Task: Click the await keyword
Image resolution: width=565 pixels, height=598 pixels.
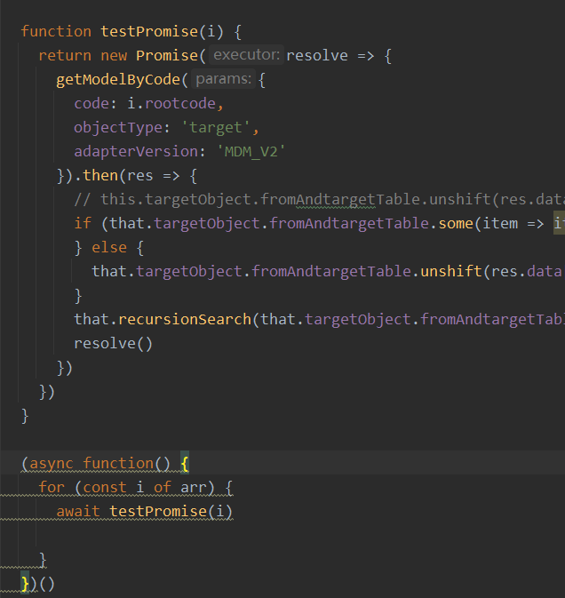Action: pos(78,512)
